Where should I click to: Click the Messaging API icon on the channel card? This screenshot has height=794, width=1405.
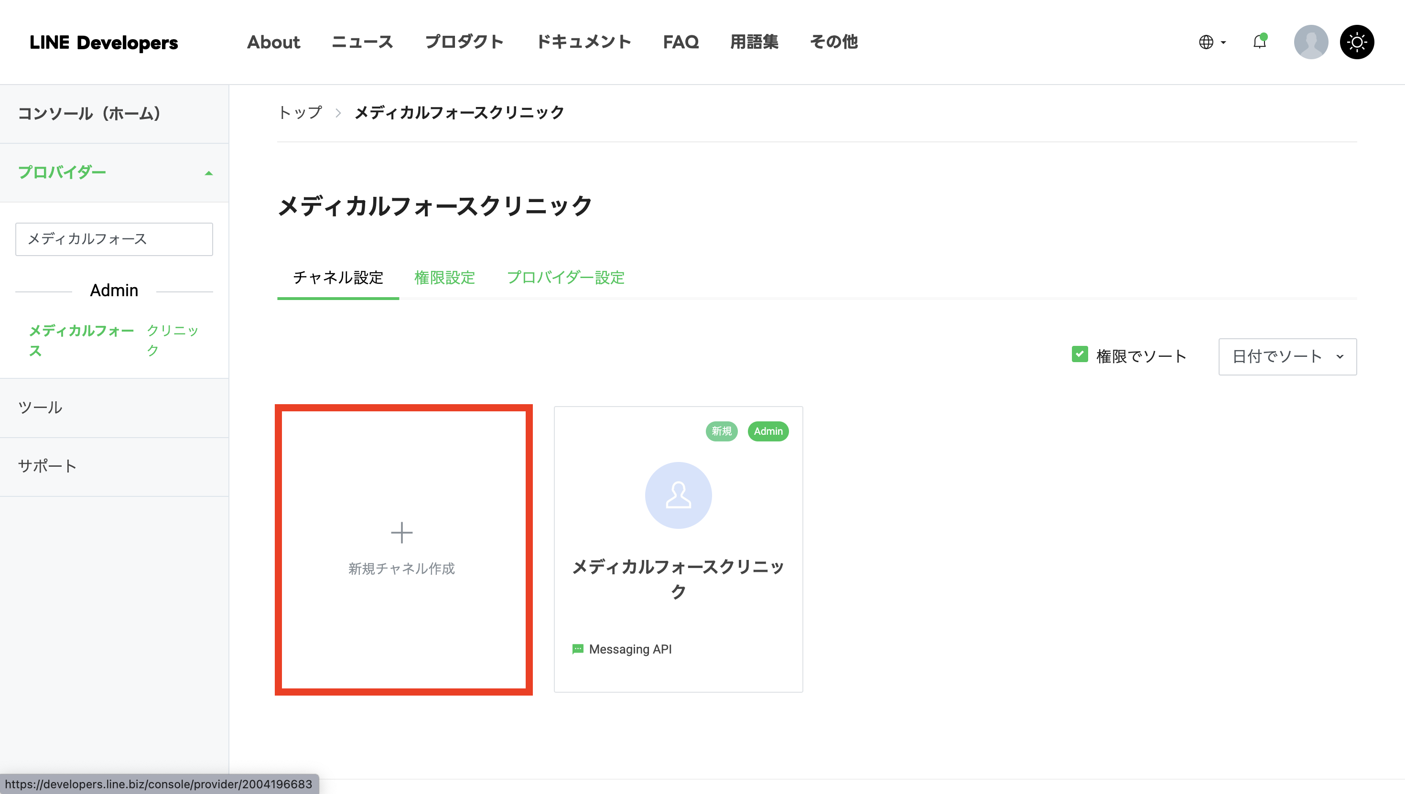pyautogui.click(x=578, y=649)
